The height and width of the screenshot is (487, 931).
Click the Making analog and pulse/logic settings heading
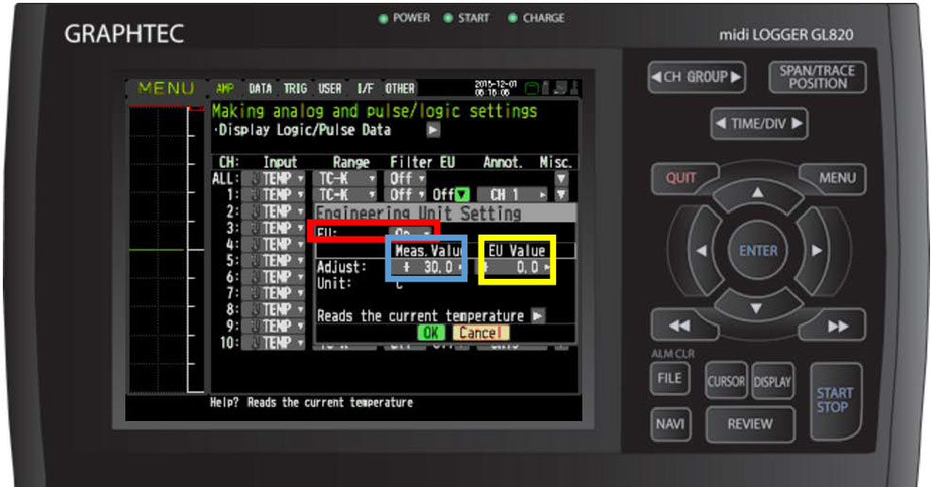pyautogui.click(x=374, y=111)
